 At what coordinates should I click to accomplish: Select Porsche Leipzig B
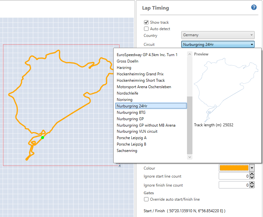131,144
